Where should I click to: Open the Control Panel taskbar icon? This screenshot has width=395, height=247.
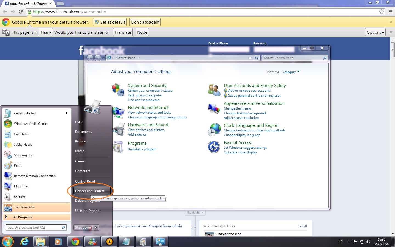[x=160, y=242]
